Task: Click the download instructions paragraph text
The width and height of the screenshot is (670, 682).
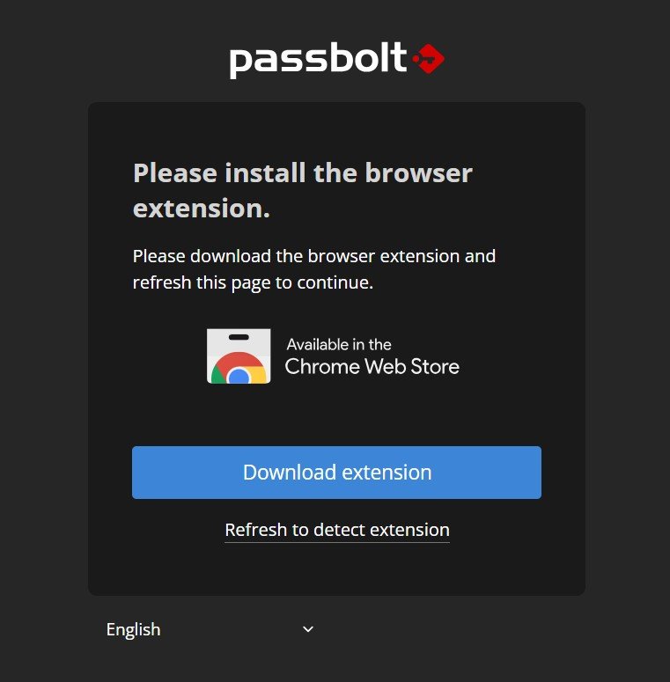Action: click(x=314, y=269)
